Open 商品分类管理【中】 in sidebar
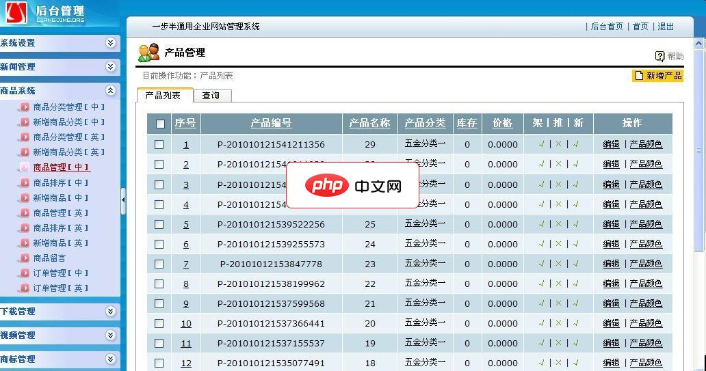Viewport: 706px width, 371px height. point(68,107)
